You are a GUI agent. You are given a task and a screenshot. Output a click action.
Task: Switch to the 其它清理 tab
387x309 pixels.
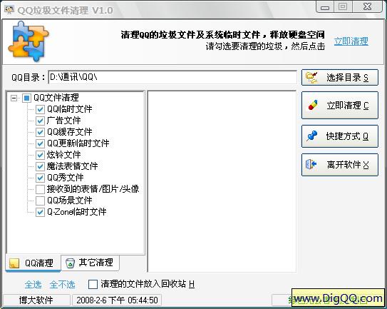(x=90, y=263)
